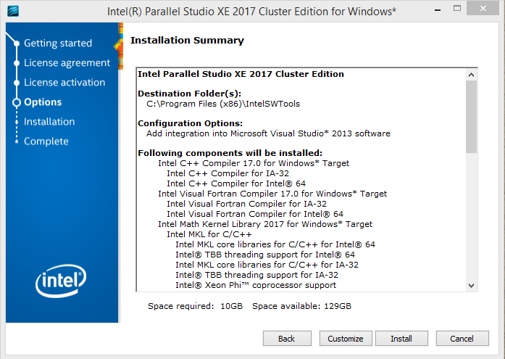Viewport: 505px width, 359px height.
Task: Go to License agreement step
Action: [67, 63]
